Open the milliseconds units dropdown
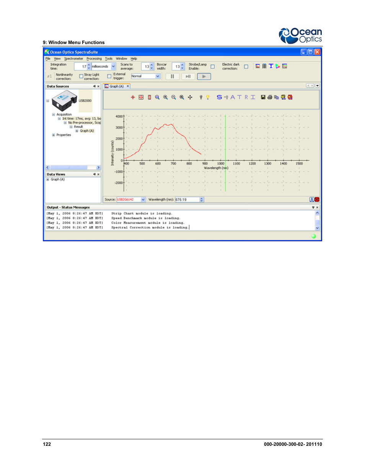The width and height of the screenshot is (365, 473). (114, 66)
